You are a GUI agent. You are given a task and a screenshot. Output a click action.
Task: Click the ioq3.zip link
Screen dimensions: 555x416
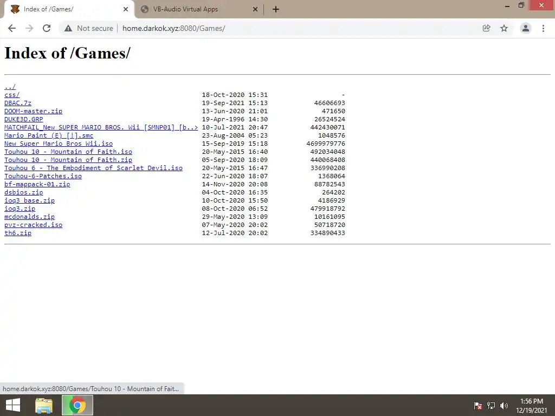(x=20, y=209)
